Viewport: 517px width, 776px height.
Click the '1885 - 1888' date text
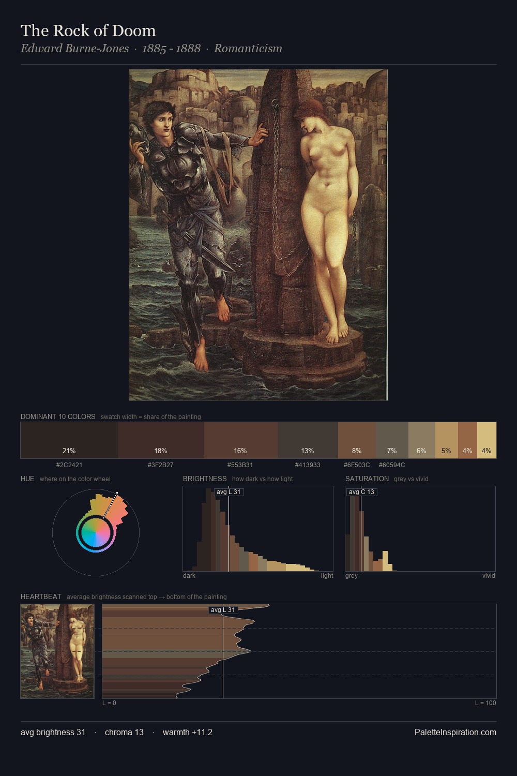click(x=171, y=49)
